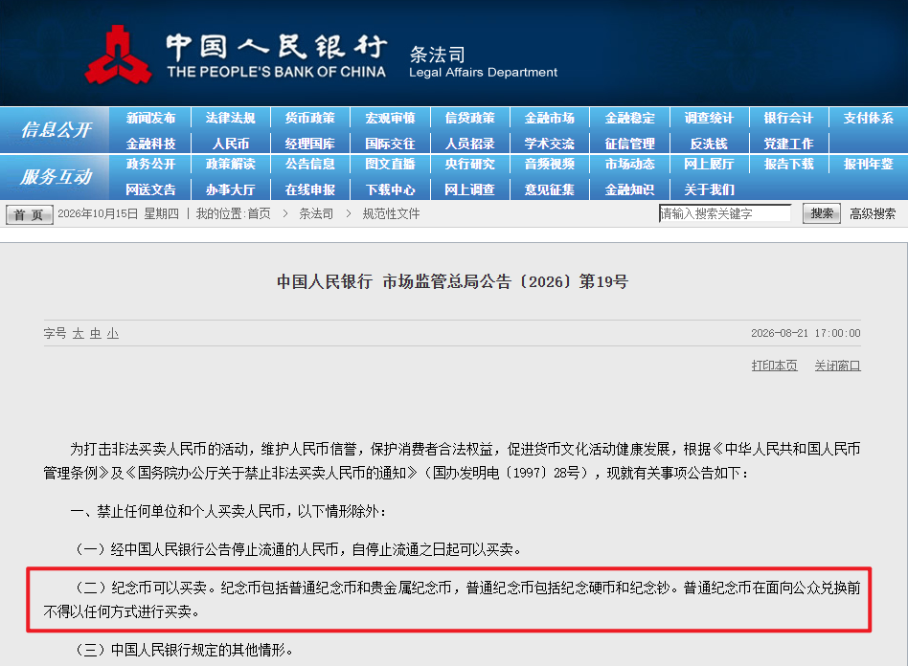
Task: Select 货币政策 in the navigation bar
Action: coord(309,118)
